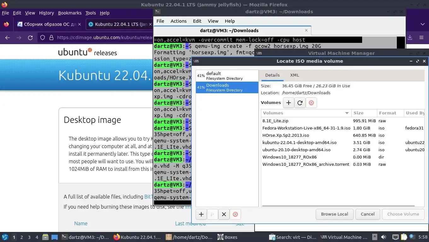The width and height of the screenshot is (429, 242).
Task: Switch to workspace 2
Action: pos(21,237)
